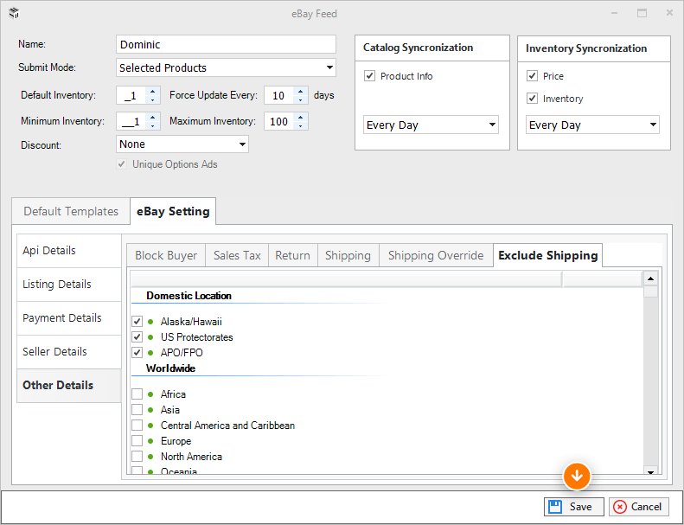Viewport: 684px width, 525px height.
Task: Switch to the Default Templates tab
Action: (x=71, y=212)
